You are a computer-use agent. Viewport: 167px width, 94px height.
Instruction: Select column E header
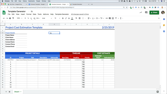tap(54, 24)
